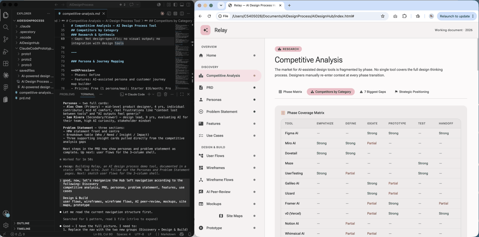Switch to the PROBLEMS panel tab

67,94
